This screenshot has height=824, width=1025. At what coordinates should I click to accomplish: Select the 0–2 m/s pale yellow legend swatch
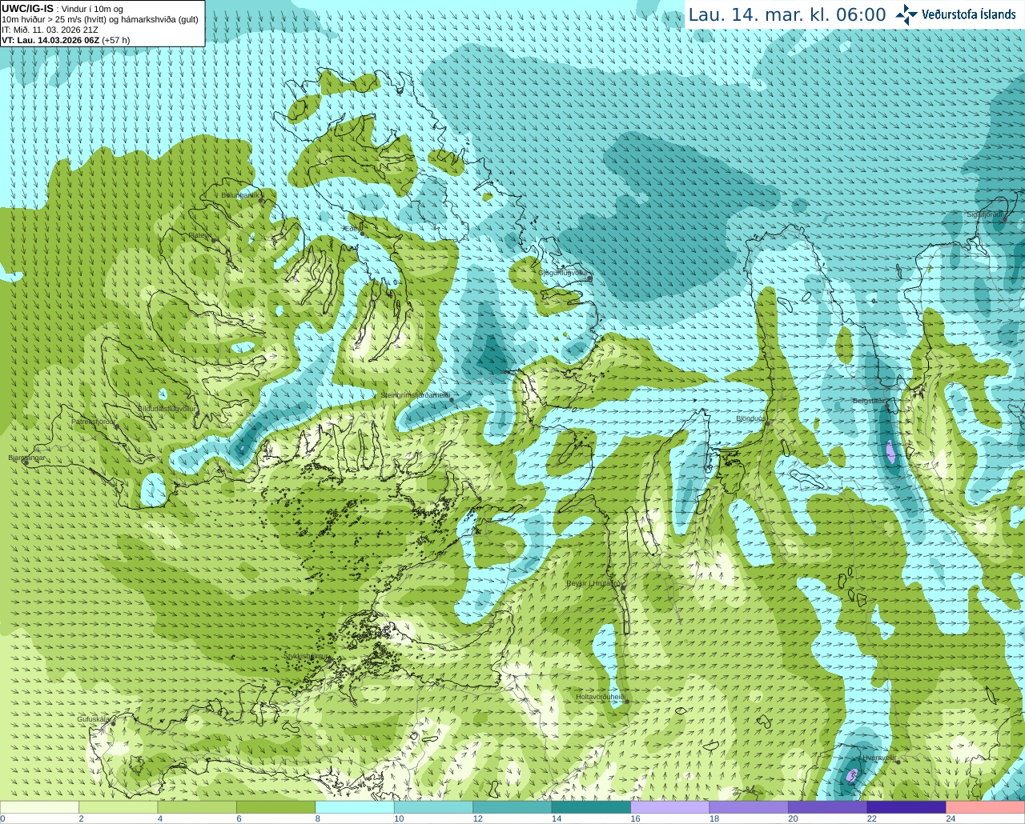tap(40, 807)
